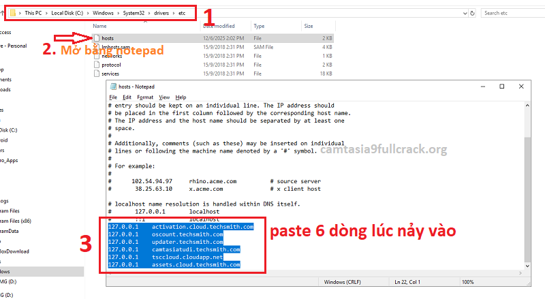Viewport: 545px width, 299px height.
Task: Click ramData in the navigation pane
Action: point(10,231)
